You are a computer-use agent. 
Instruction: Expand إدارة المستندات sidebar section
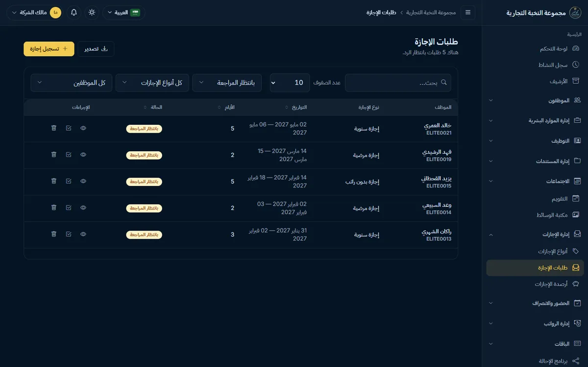[x=535, y=161]
